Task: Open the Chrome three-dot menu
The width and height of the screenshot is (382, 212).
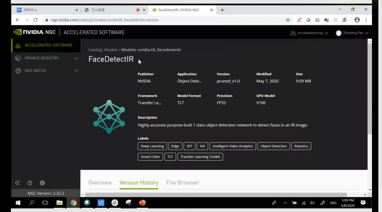Action: (x=366, y=20)
